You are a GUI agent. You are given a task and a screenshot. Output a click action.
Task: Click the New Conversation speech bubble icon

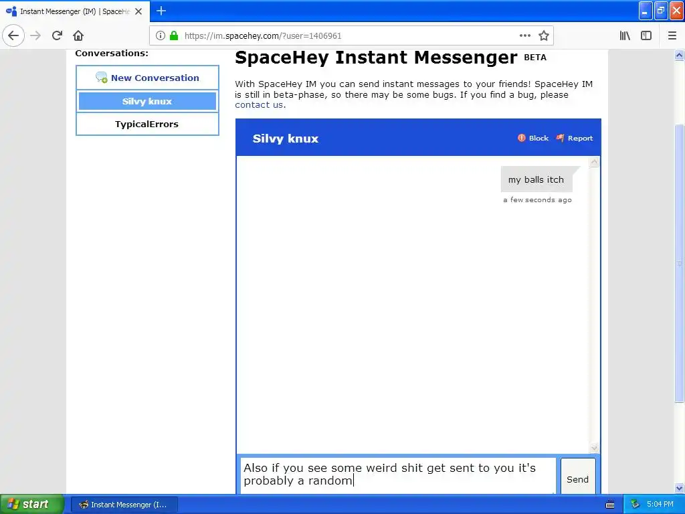102,78
